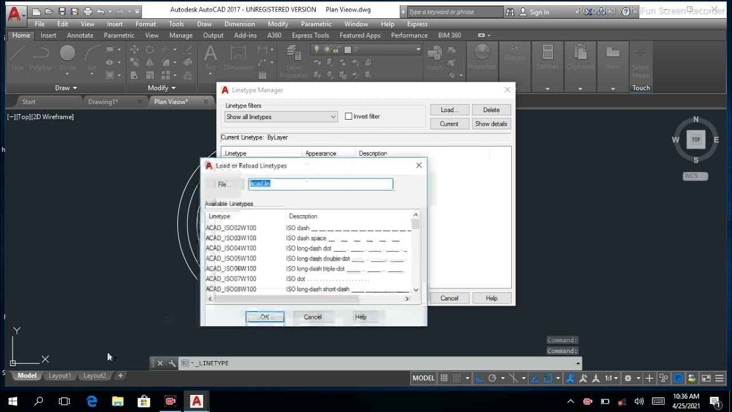Switch to the Express Tools ribbon tab
Image resolution: width=732 pixels, height=412 pixels.
point(311,35)
